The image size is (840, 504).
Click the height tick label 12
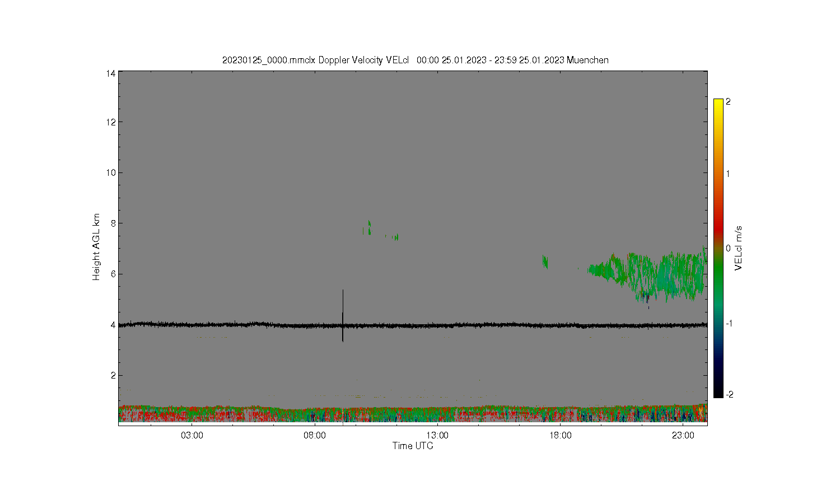(111, 122)
